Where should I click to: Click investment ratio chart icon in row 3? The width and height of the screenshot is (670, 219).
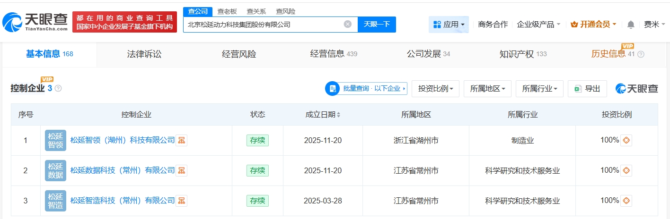coord(626,201)
